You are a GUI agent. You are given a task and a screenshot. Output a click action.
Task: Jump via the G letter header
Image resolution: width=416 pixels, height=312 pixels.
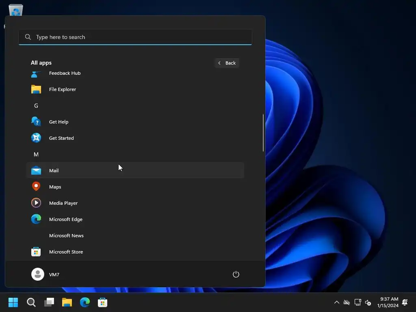(36, 106)
